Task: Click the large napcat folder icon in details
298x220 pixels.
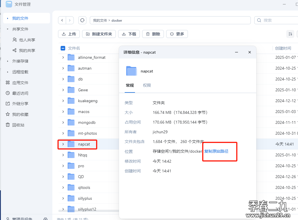Action: click(x=131, y=71)
